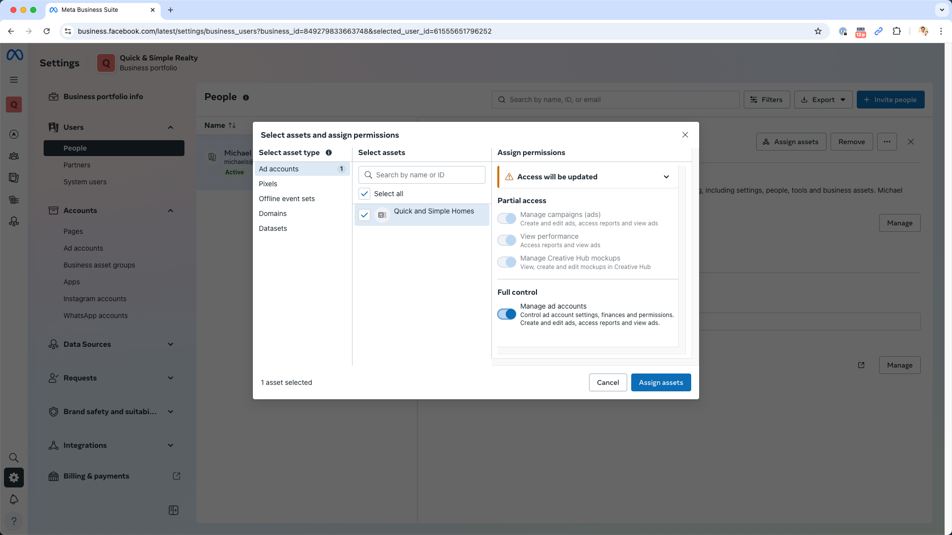Open the hamburger menu in left rail
The image size is (952, 535).
coord(14,80)
